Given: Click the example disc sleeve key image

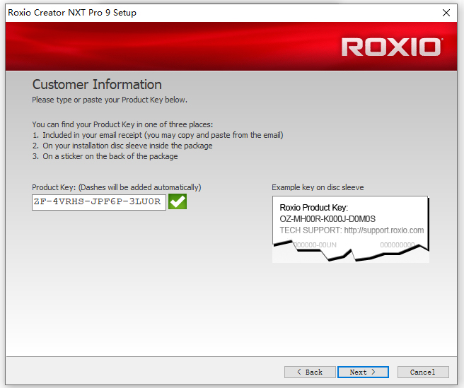Looking at the screenshot, I should pyautogui.click(x=350, y=229).
